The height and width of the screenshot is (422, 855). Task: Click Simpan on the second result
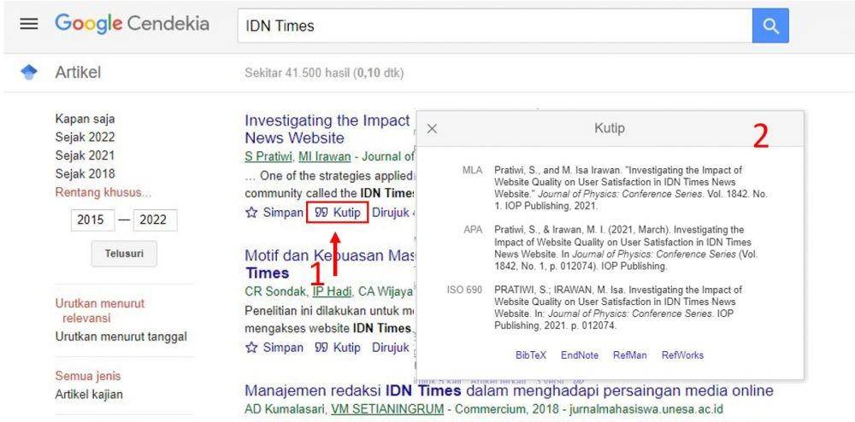point(283,348)
